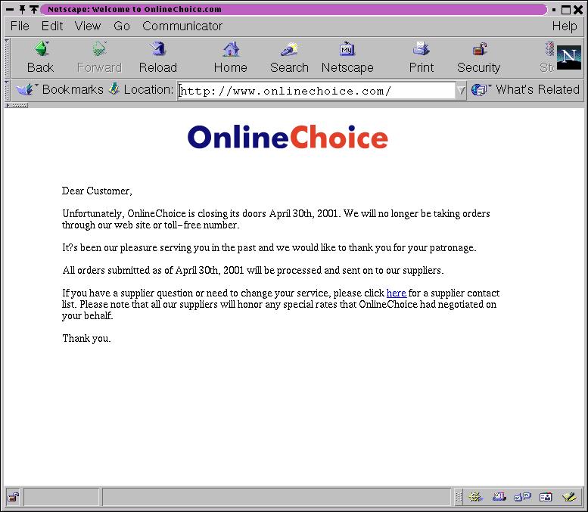The image size is (588, 512).
Task: Click the status bar security lock icon
Action: tap(14, 498)
